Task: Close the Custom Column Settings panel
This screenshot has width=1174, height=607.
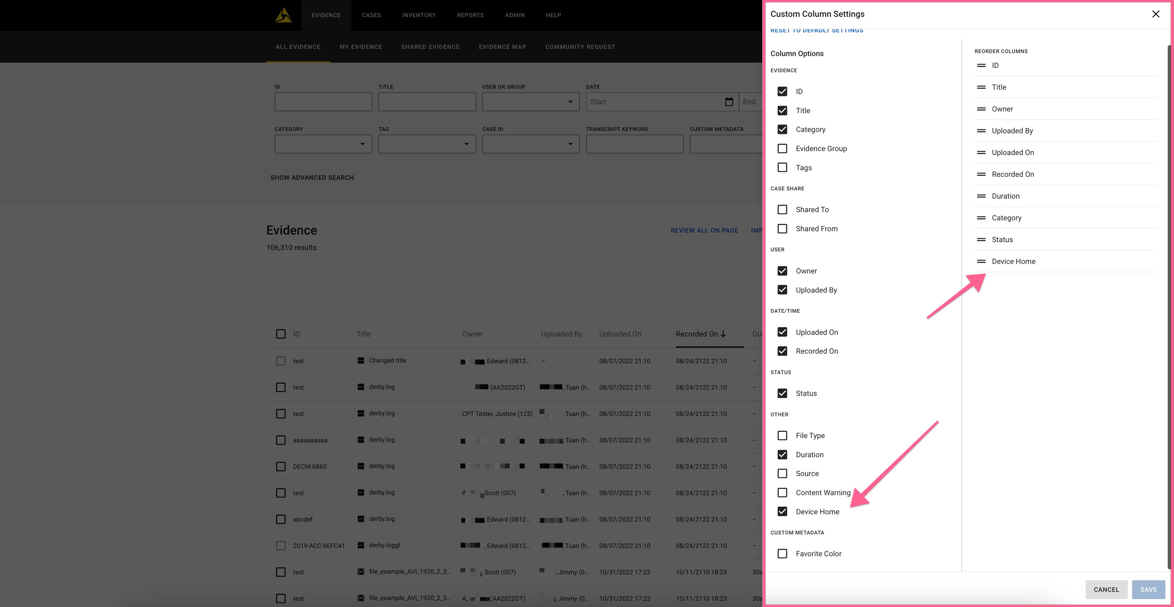Action: pyautogui.click(x=1155, y=14)
